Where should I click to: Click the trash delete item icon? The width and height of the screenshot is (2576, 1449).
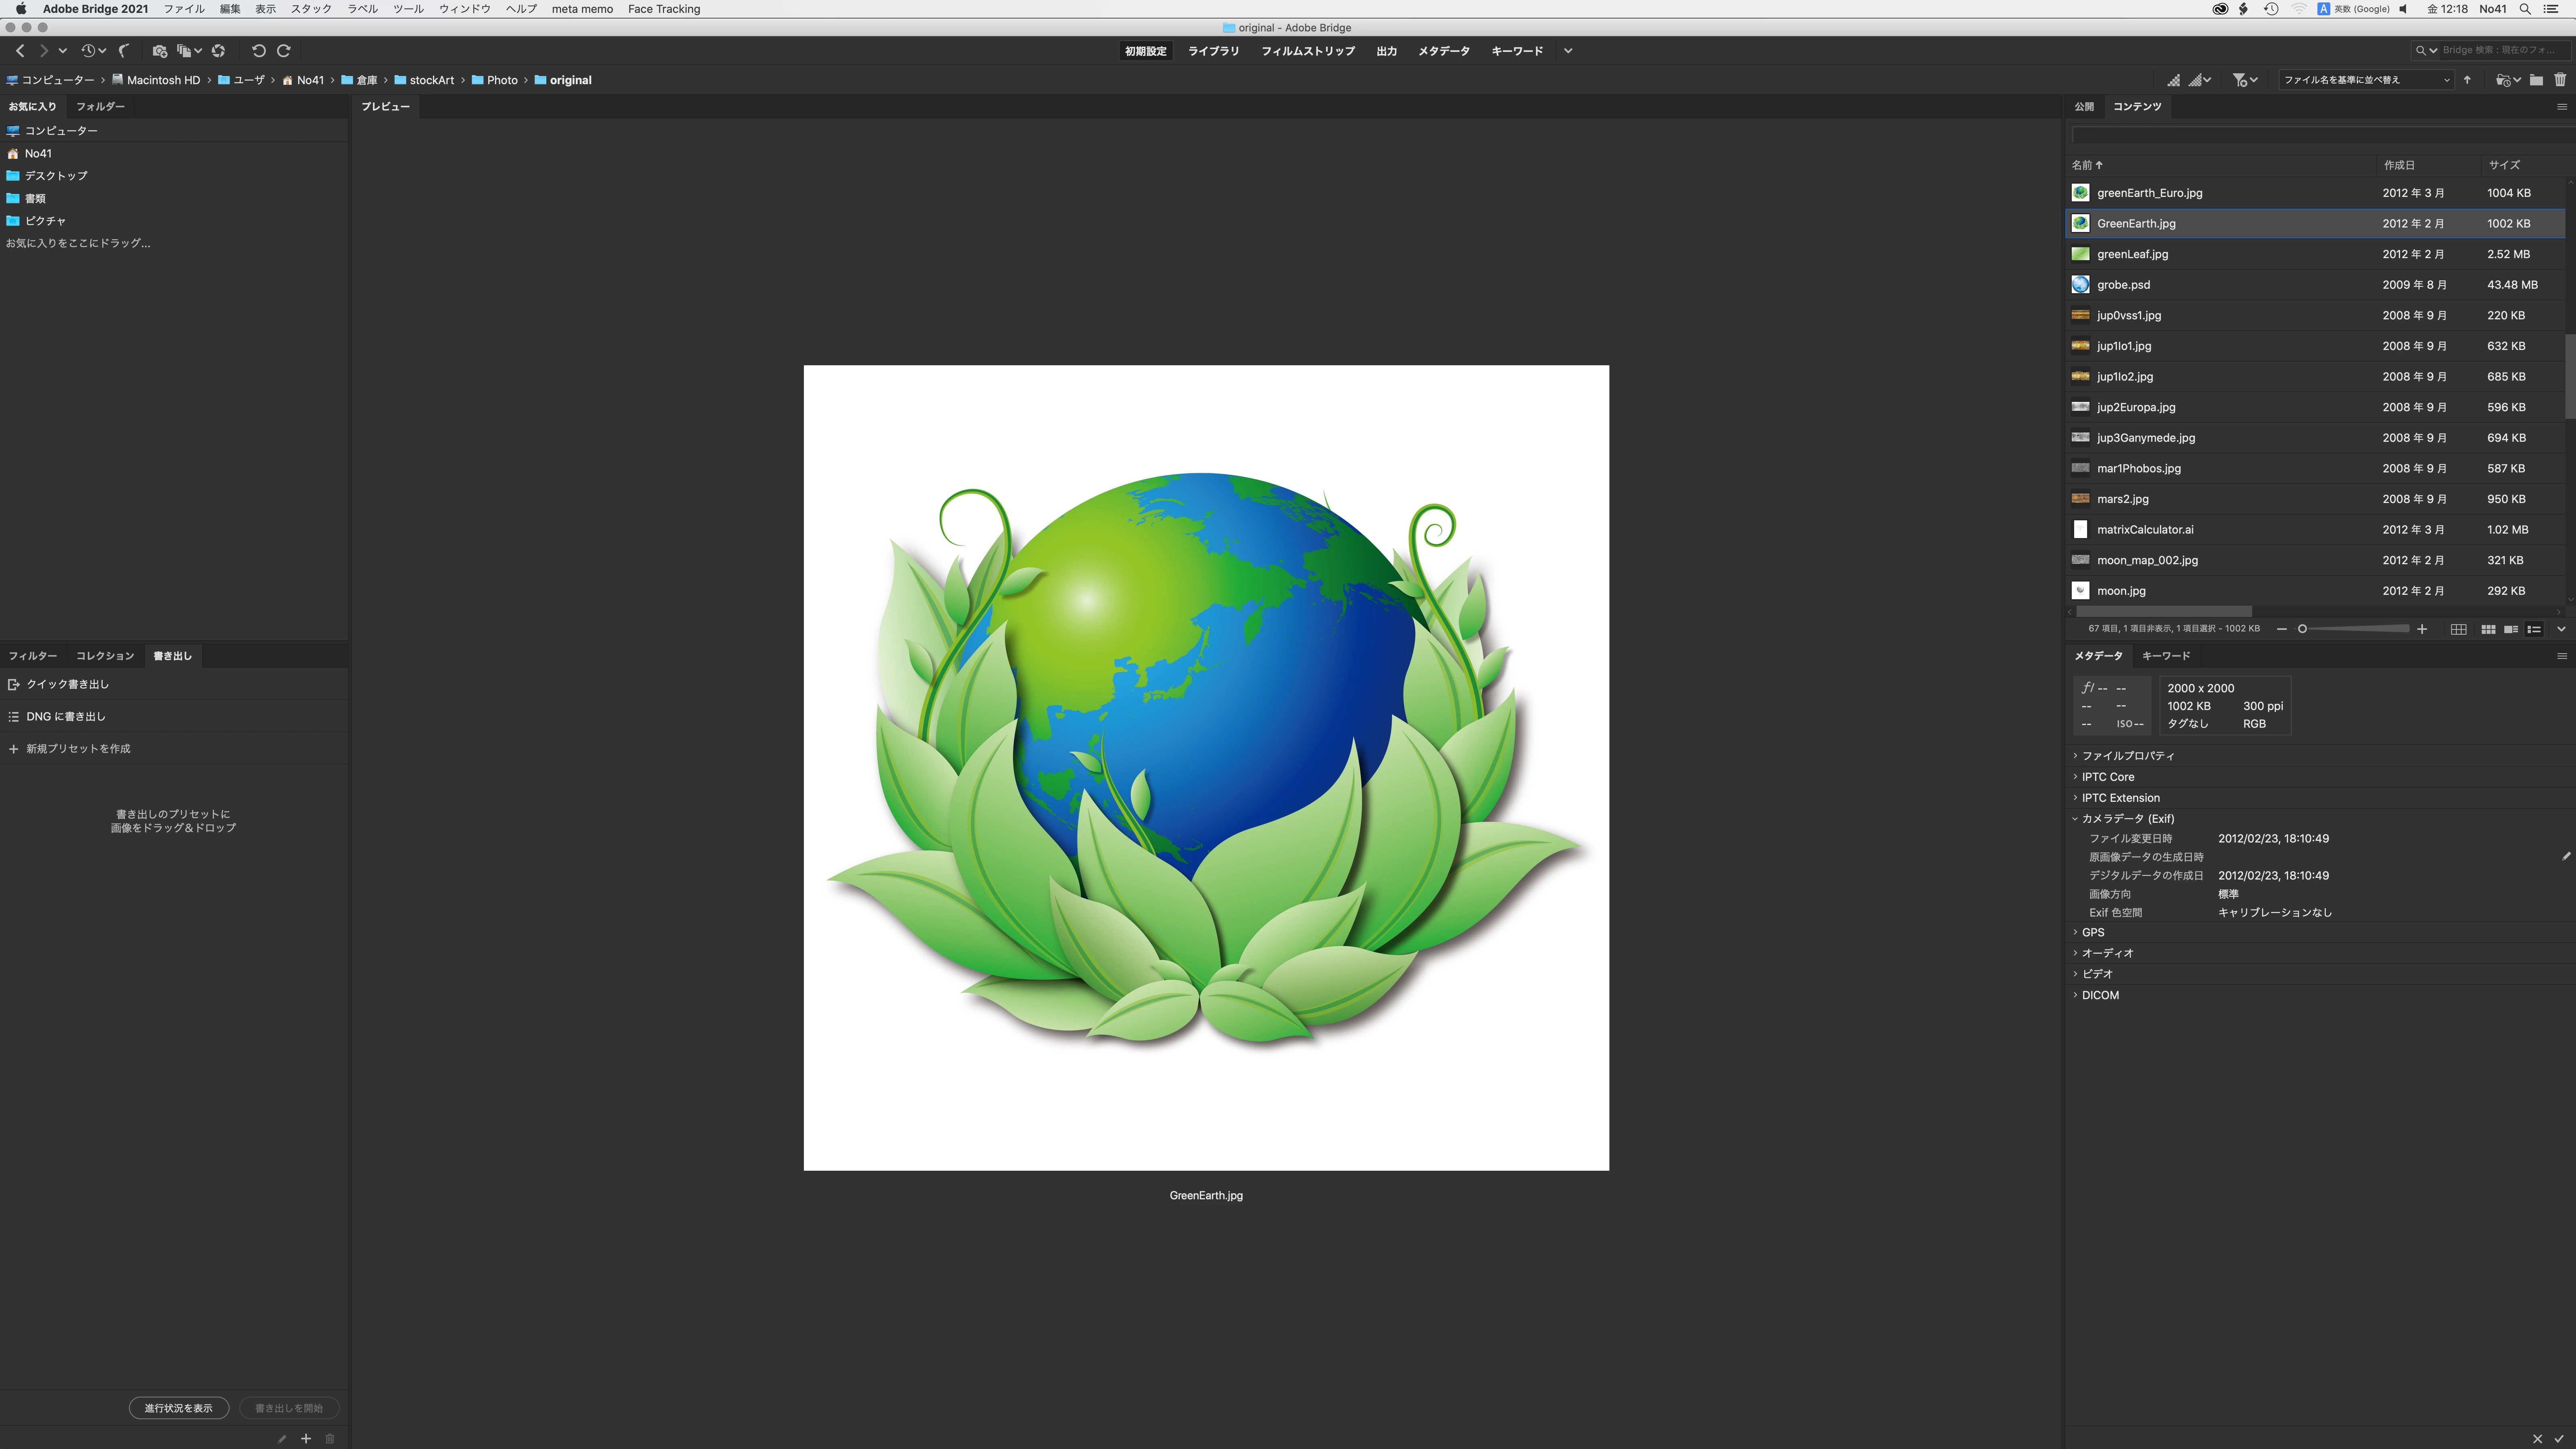(2560, 80)
